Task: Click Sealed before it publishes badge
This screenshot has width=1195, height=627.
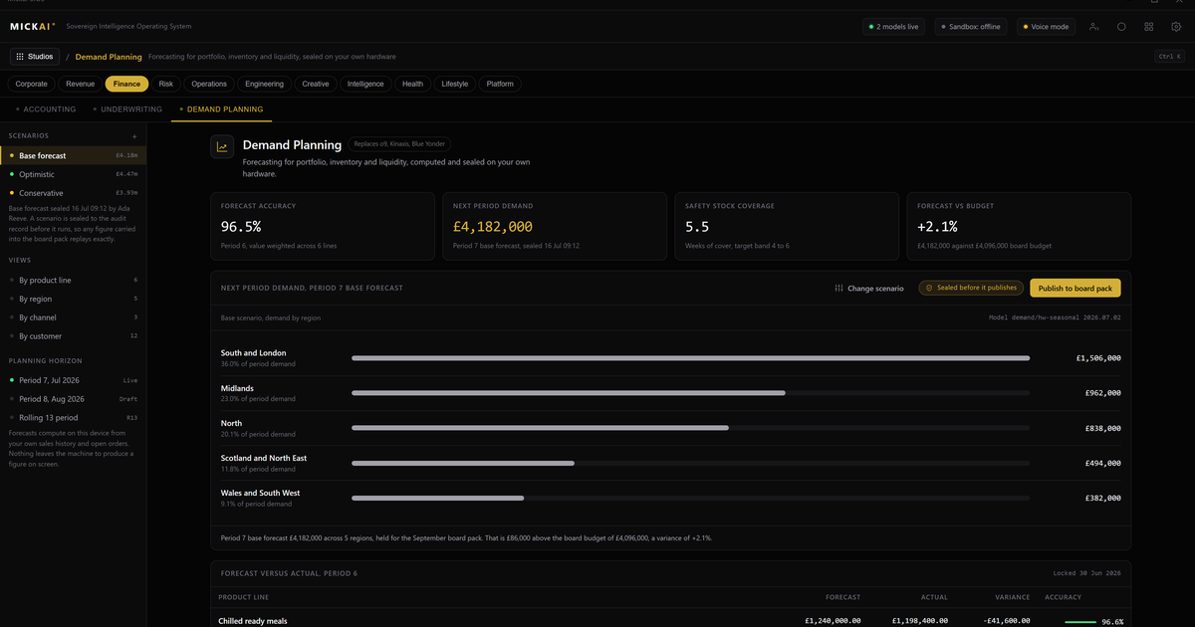Action: [970, 288]
